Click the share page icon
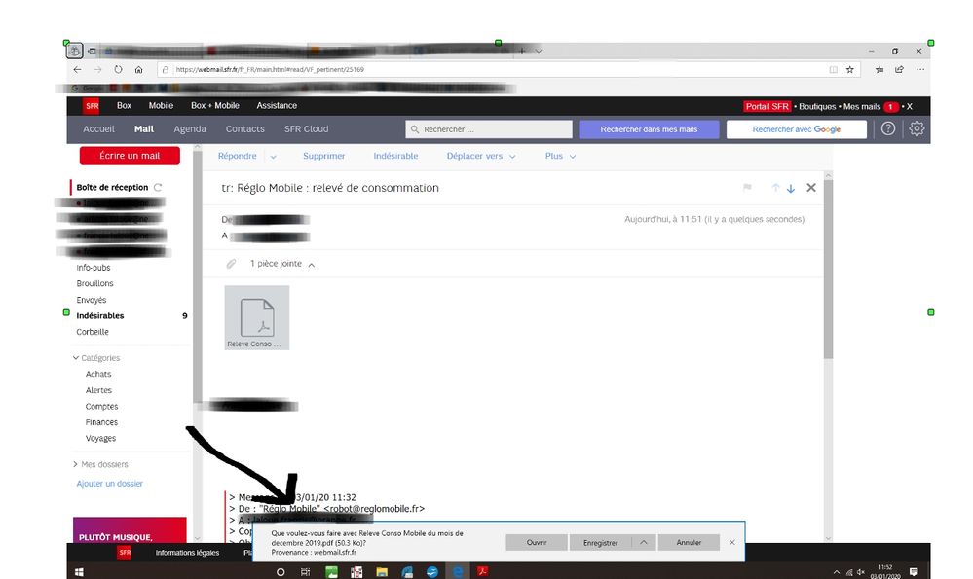The image size is (973, 579). tap(899, 69)
